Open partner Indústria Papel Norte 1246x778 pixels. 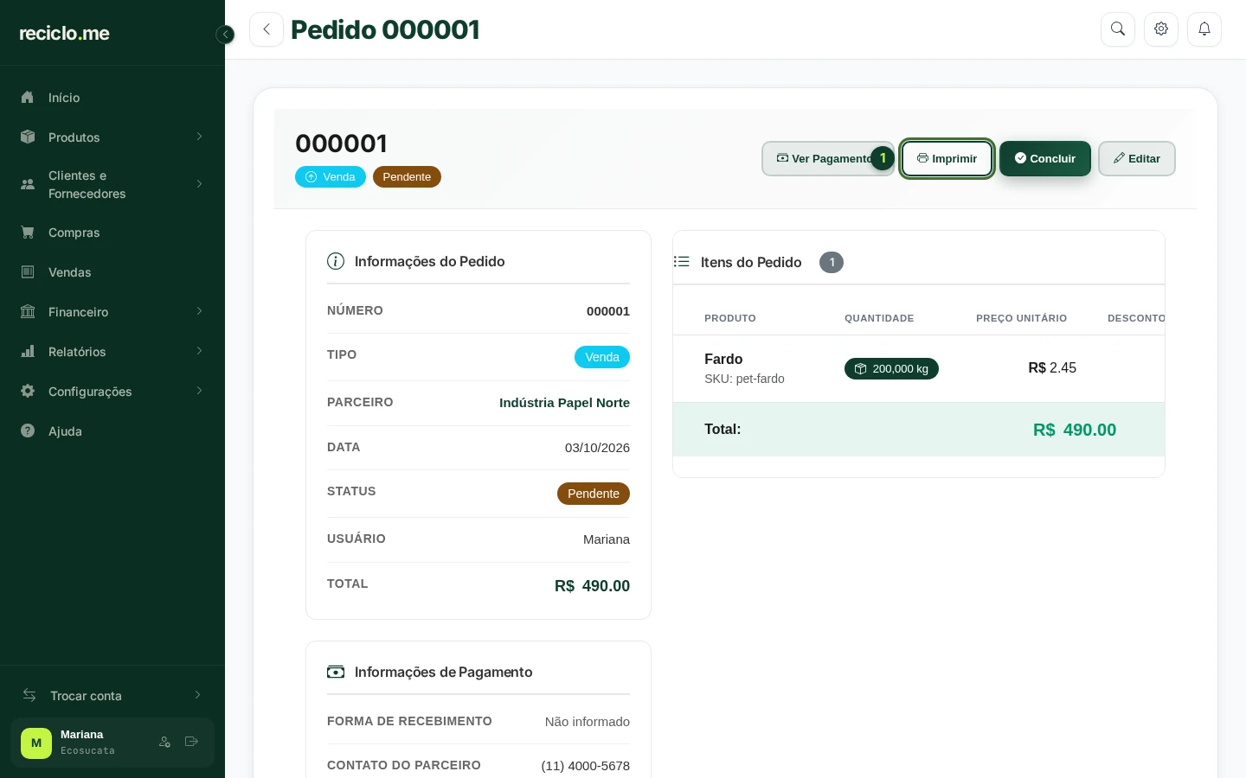point(564,403)
